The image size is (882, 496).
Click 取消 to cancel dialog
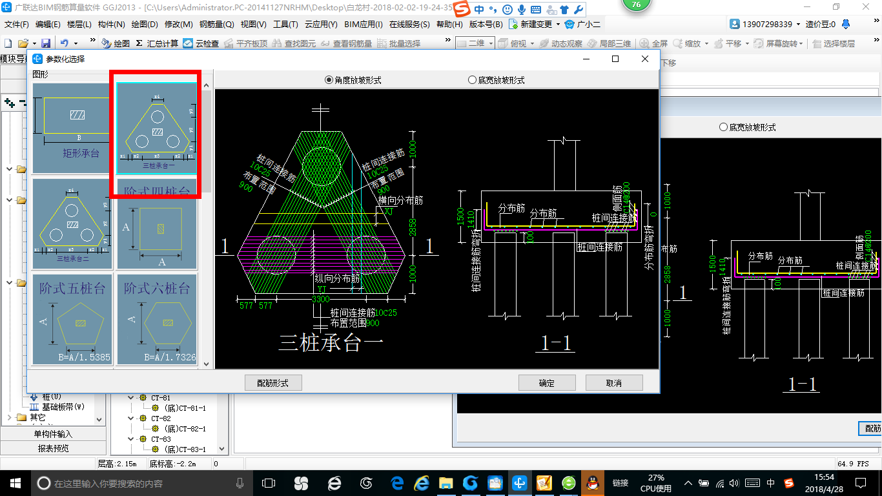[x=614, y=383]
